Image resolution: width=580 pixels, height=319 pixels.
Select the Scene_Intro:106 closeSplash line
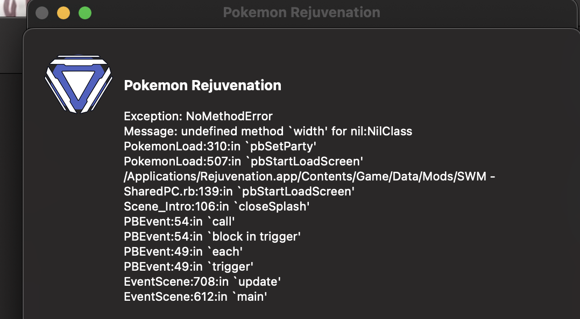point(217,207)
